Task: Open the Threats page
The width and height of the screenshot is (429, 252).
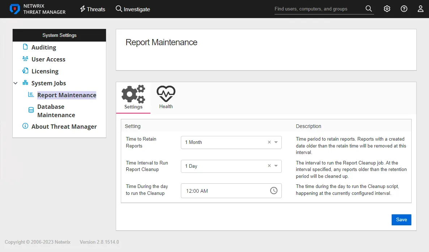Action: click(93, 9)
